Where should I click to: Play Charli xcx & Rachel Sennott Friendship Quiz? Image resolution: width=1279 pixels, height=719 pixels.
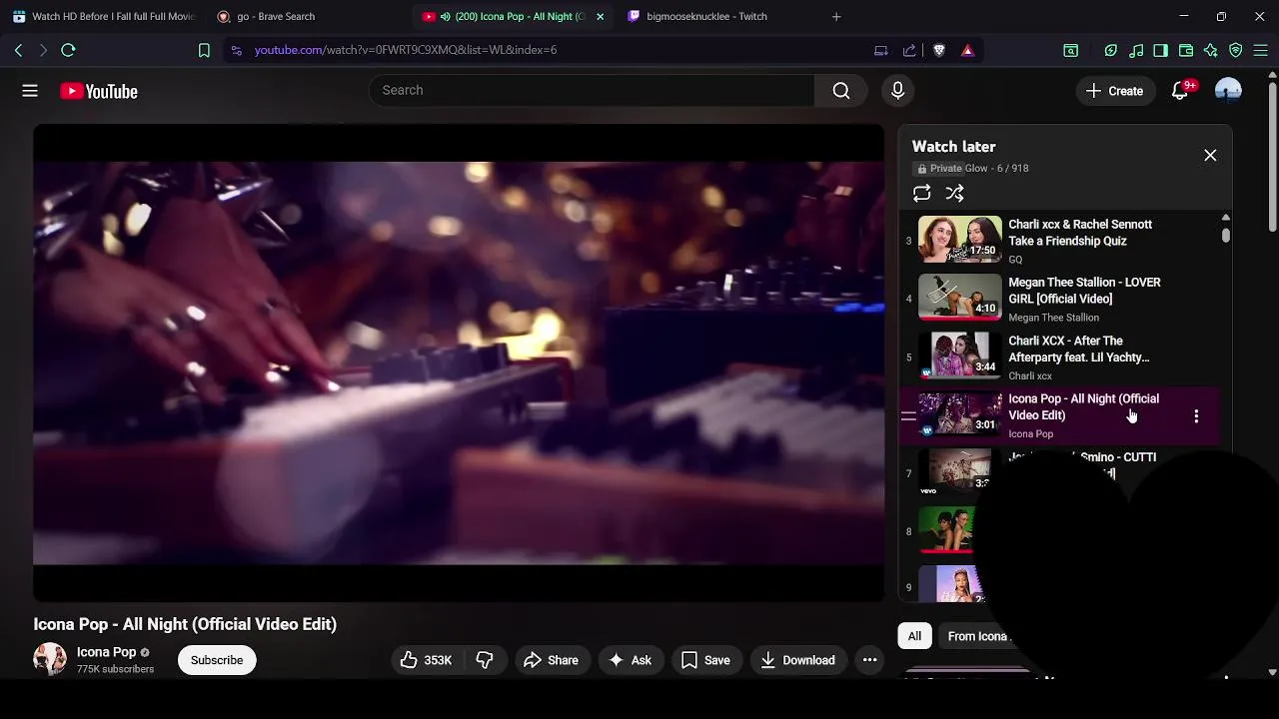[x=960, y=240]
